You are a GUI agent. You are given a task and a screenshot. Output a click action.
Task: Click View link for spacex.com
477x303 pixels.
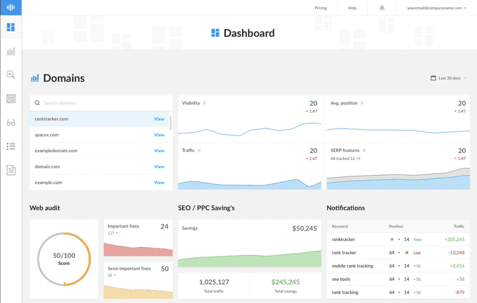159,135
